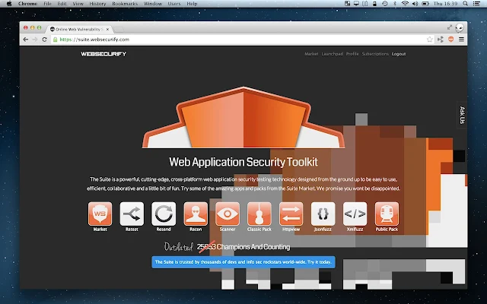This screenshot has width=487, height=304.
Task: Open the Chrome hamburger menu
Action: 462,40
